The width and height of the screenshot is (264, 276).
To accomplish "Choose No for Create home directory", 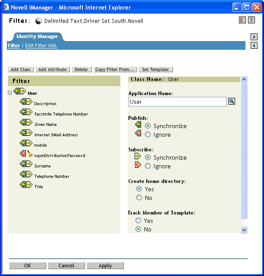I will point(139,198).
